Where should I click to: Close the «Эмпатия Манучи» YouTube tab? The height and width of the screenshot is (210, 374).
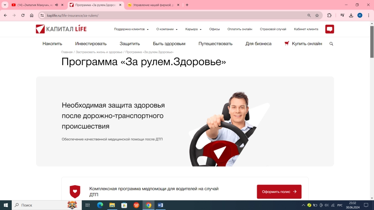(62, 5)
